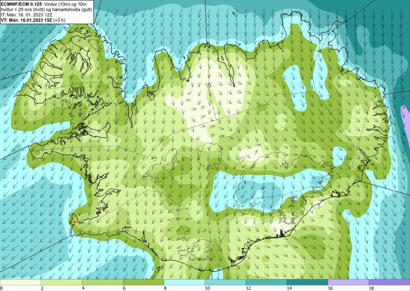Click the 2-4 m/s light green swatch
Screen dimensions: 410x291
[x=61, y=282]
